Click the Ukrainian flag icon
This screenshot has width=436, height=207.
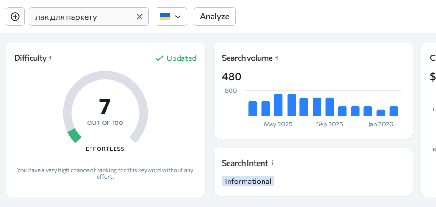(x=165, y=17)
